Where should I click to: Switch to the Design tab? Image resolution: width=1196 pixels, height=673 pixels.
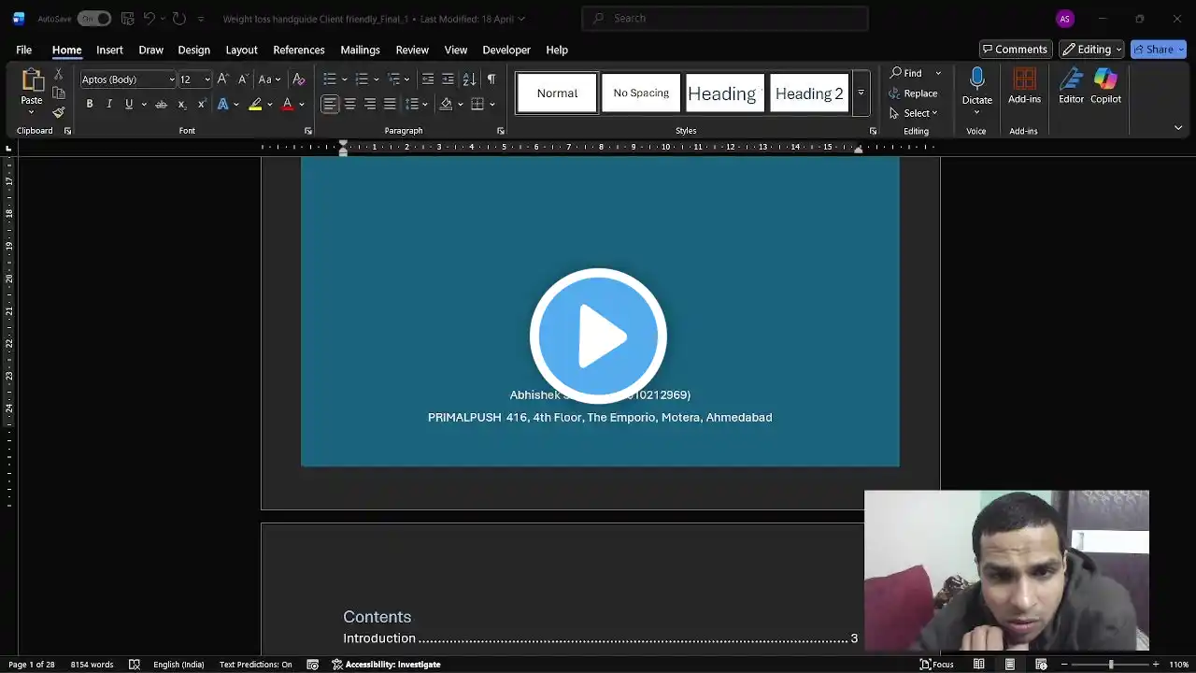(x=194, y=50)
